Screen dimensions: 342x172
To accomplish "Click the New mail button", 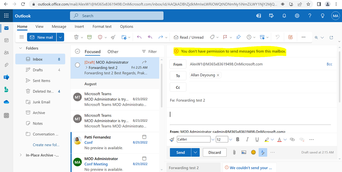I will click(42, 37).
